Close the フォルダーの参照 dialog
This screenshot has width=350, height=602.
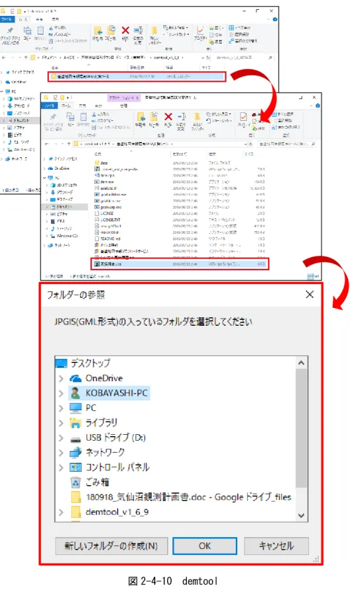[x=309, y=295]
